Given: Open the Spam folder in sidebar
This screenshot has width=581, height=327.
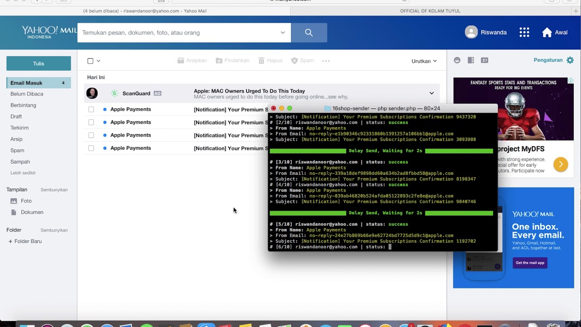Looking at the screenshot, I should coord(17,150).
